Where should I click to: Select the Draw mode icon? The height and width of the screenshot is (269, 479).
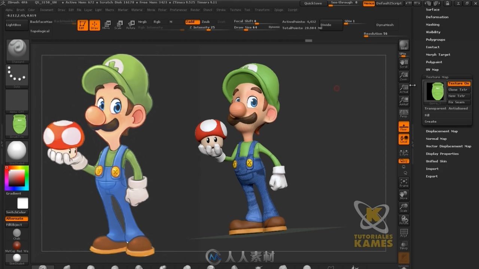95,25
